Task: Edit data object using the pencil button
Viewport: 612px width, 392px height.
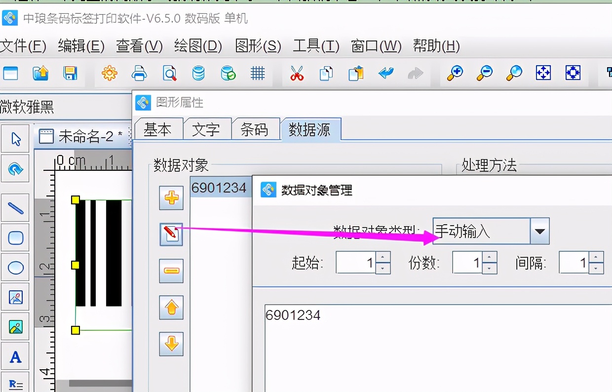Action: click(171, 235)
